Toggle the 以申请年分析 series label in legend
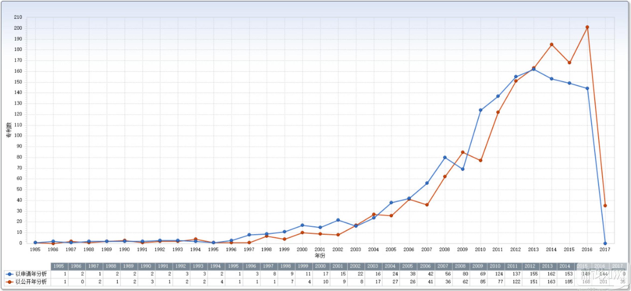Screen dimensions: 631x291 tap(31, 274)
